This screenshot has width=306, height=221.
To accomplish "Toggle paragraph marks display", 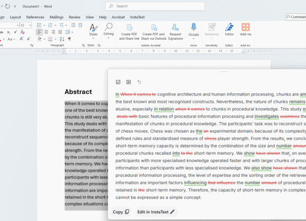I will coord(69,39).
